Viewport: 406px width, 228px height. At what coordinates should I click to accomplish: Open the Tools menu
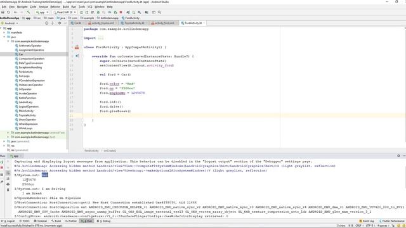[82, 7]
